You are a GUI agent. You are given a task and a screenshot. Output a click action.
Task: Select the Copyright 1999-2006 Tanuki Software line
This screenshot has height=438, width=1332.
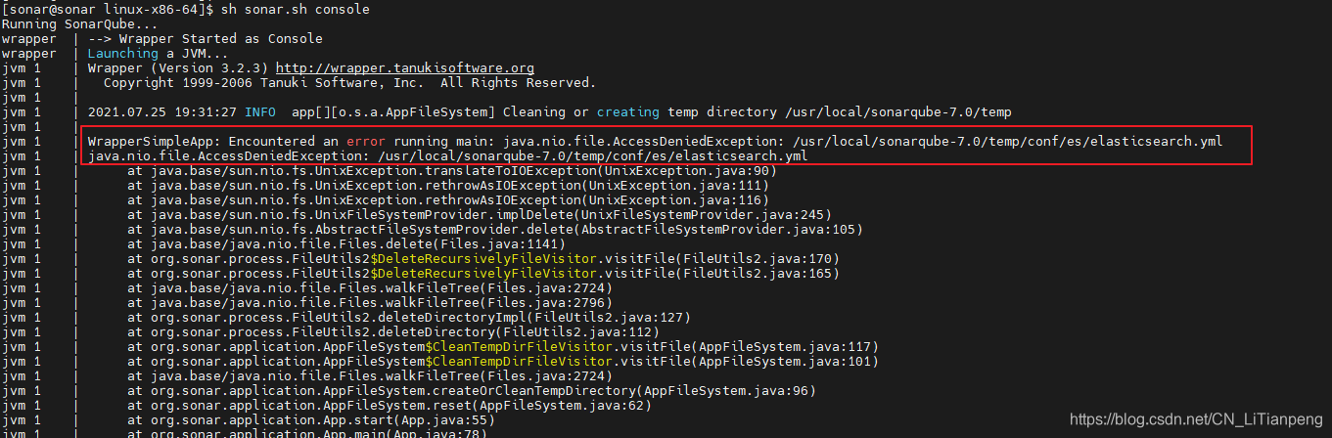coord(349,83)
